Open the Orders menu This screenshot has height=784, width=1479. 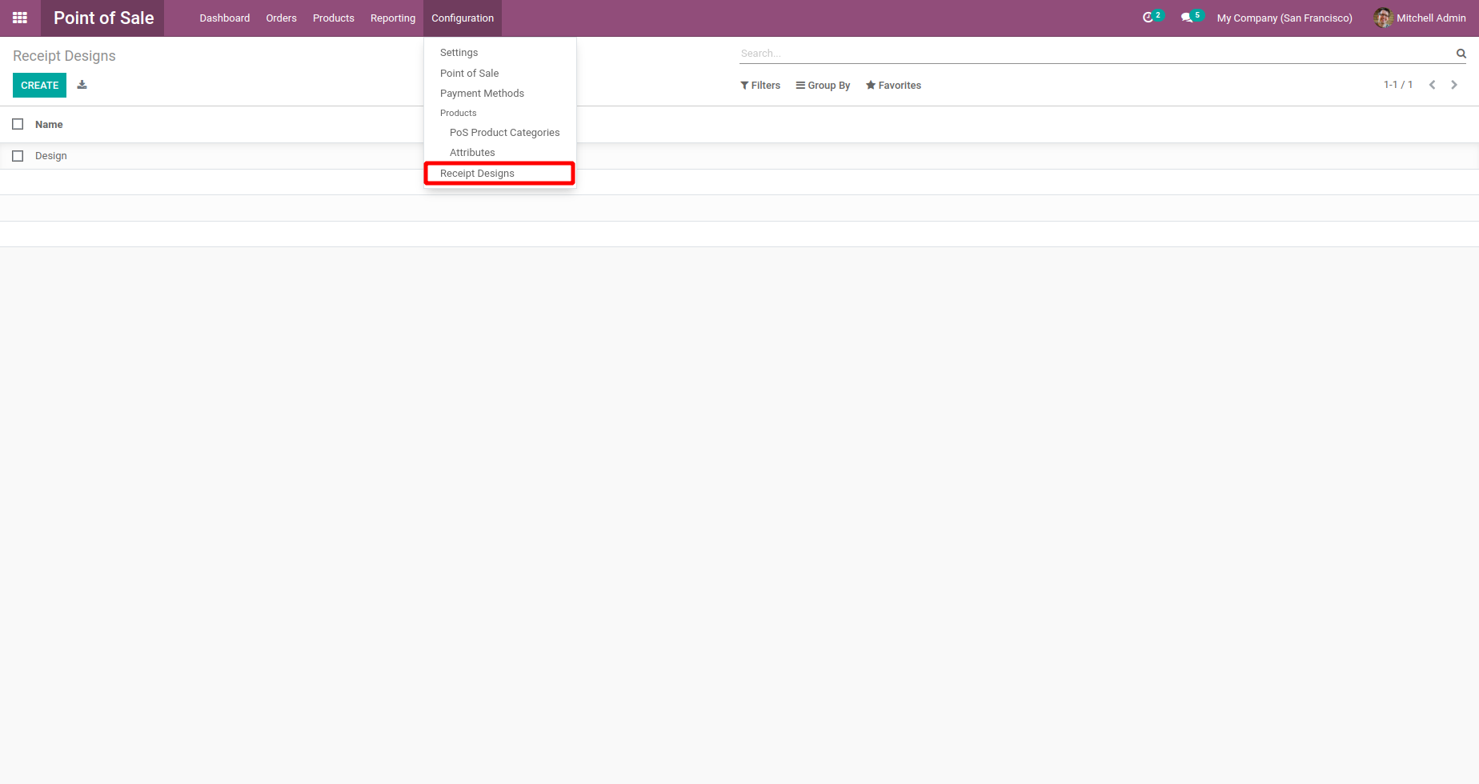[281, 18]
